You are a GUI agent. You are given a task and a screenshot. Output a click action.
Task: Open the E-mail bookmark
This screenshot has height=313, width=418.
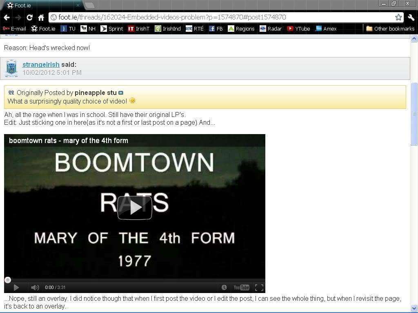(x=14, y=29)
